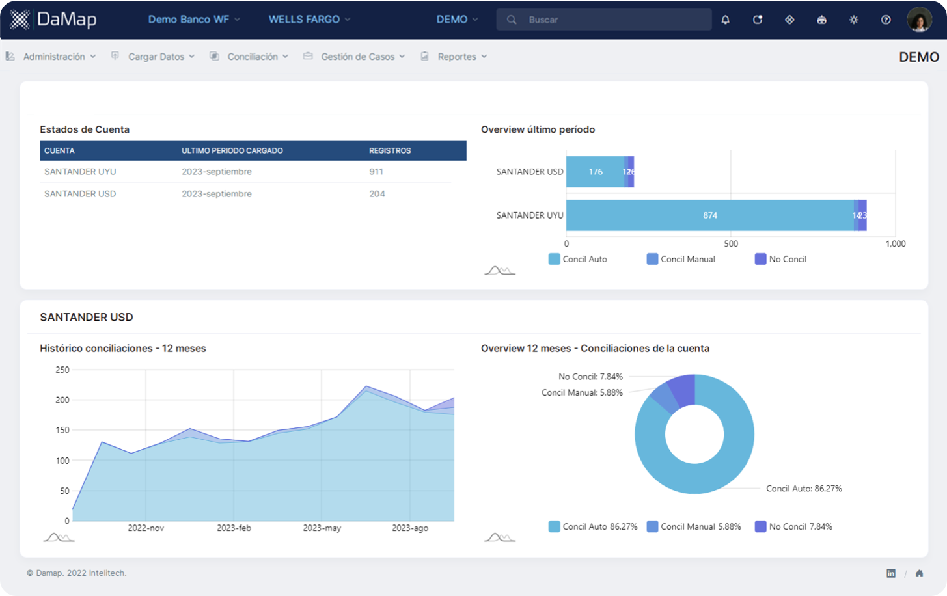Open the help question mark icon

885,20
